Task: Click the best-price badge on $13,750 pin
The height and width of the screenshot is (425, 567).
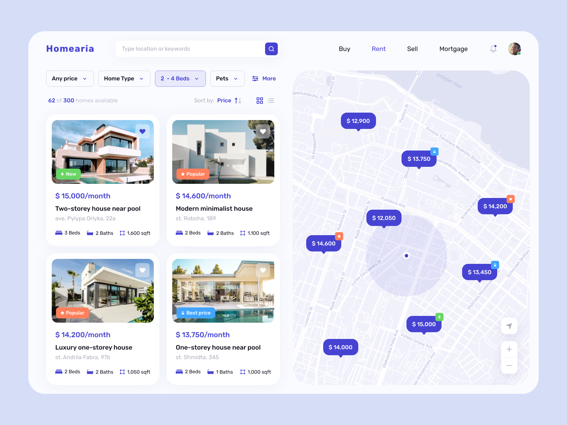Action: [434, 152]
